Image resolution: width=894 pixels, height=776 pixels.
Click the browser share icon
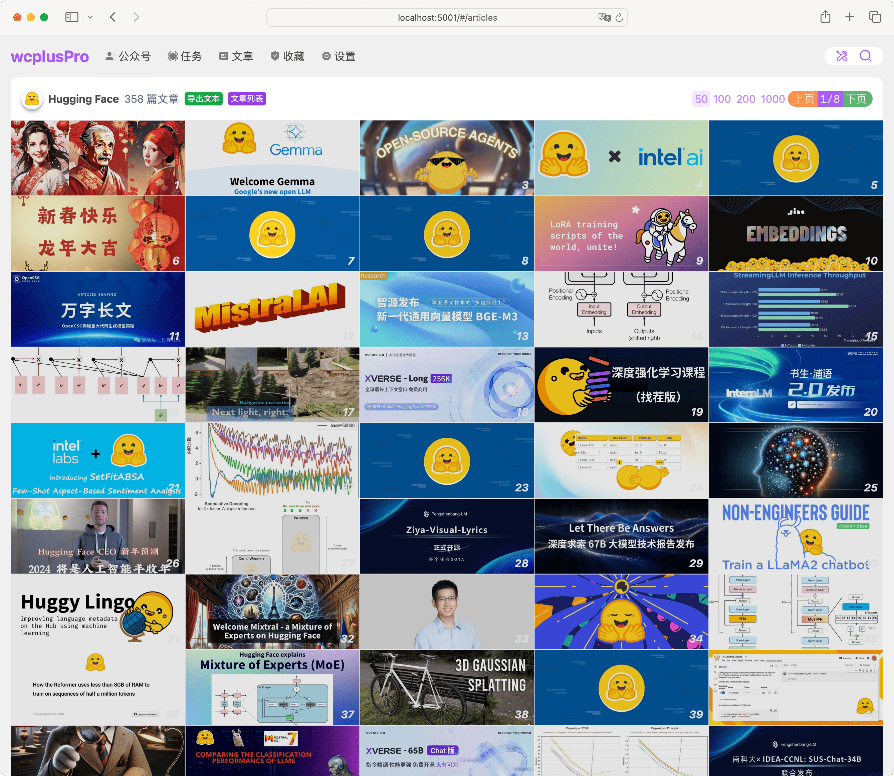[825, 17]
